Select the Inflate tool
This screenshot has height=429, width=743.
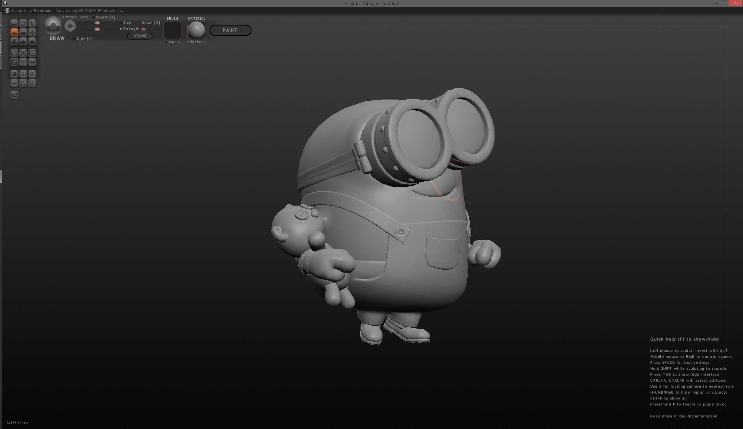[14, 41]
